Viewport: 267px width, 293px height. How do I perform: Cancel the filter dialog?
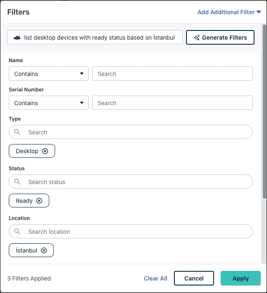[194, 278]
